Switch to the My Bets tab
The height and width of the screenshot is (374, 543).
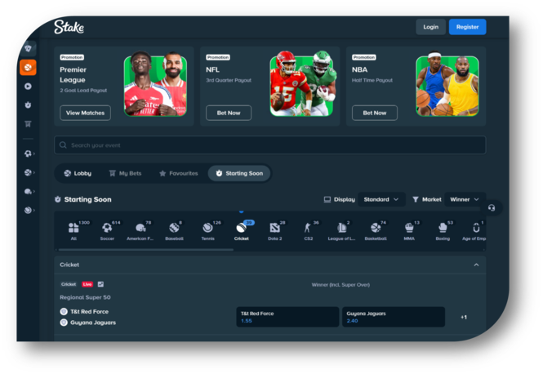[124, 173]
